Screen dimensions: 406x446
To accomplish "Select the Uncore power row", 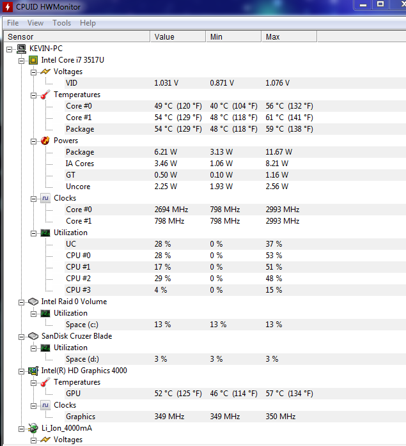I will coord(235,187).
